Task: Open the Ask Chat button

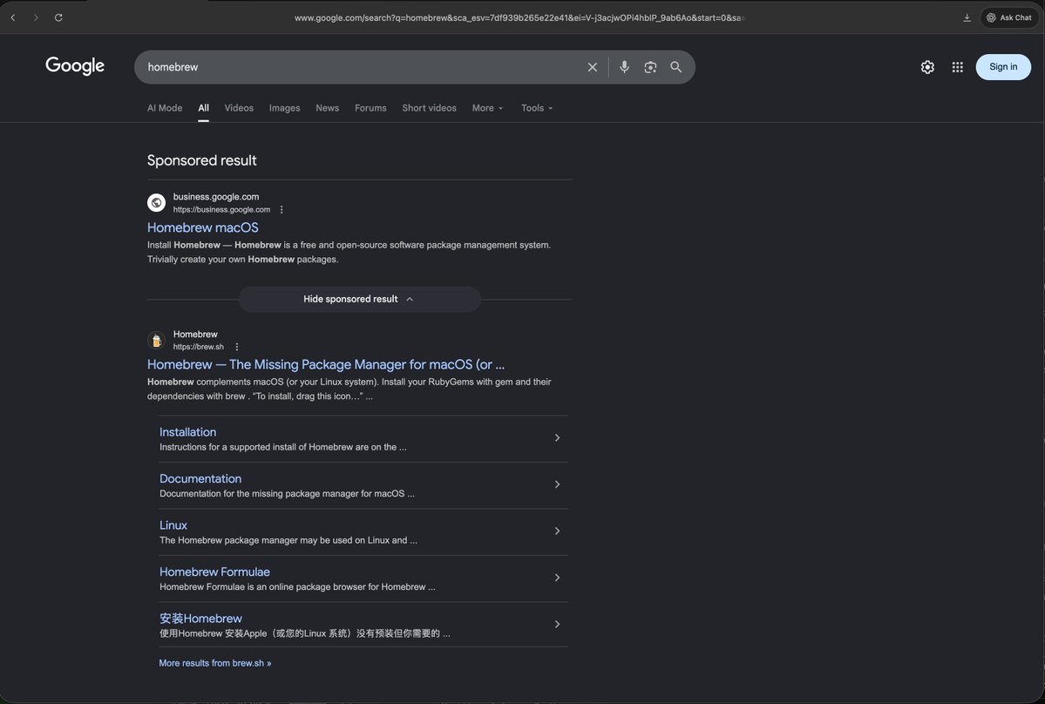Action: click(1009, 18)
